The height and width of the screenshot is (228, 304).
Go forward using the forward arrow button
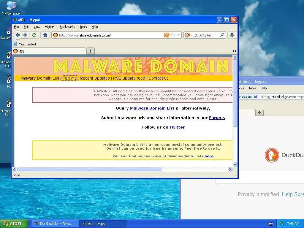coord(25,35)
